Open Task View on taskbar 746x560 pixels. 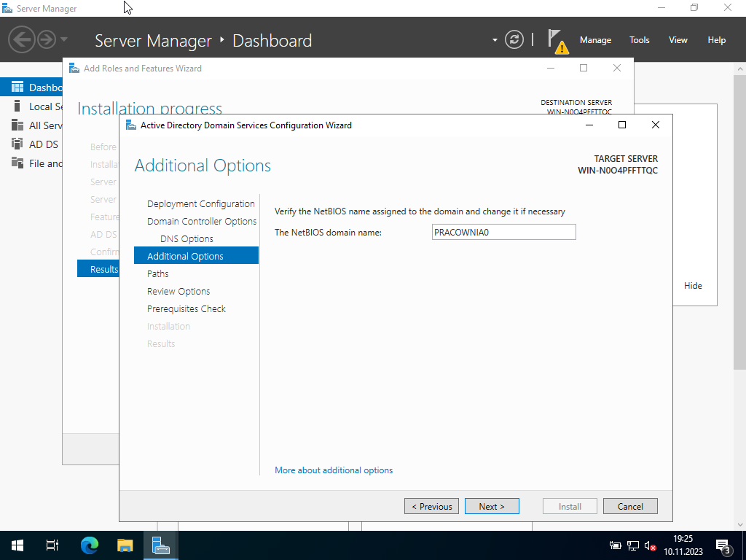coord(52,545)
